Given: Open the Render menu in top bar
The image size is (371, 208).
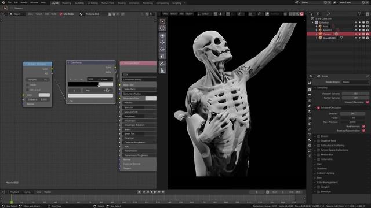Looking at the screenshot, I should (x=24, y=2).
